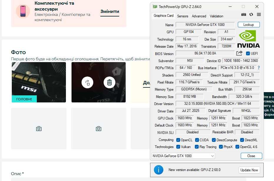
Task: Click the Memory Type value GDDR5X (Micron)
Action: click(x=194, y=89)
